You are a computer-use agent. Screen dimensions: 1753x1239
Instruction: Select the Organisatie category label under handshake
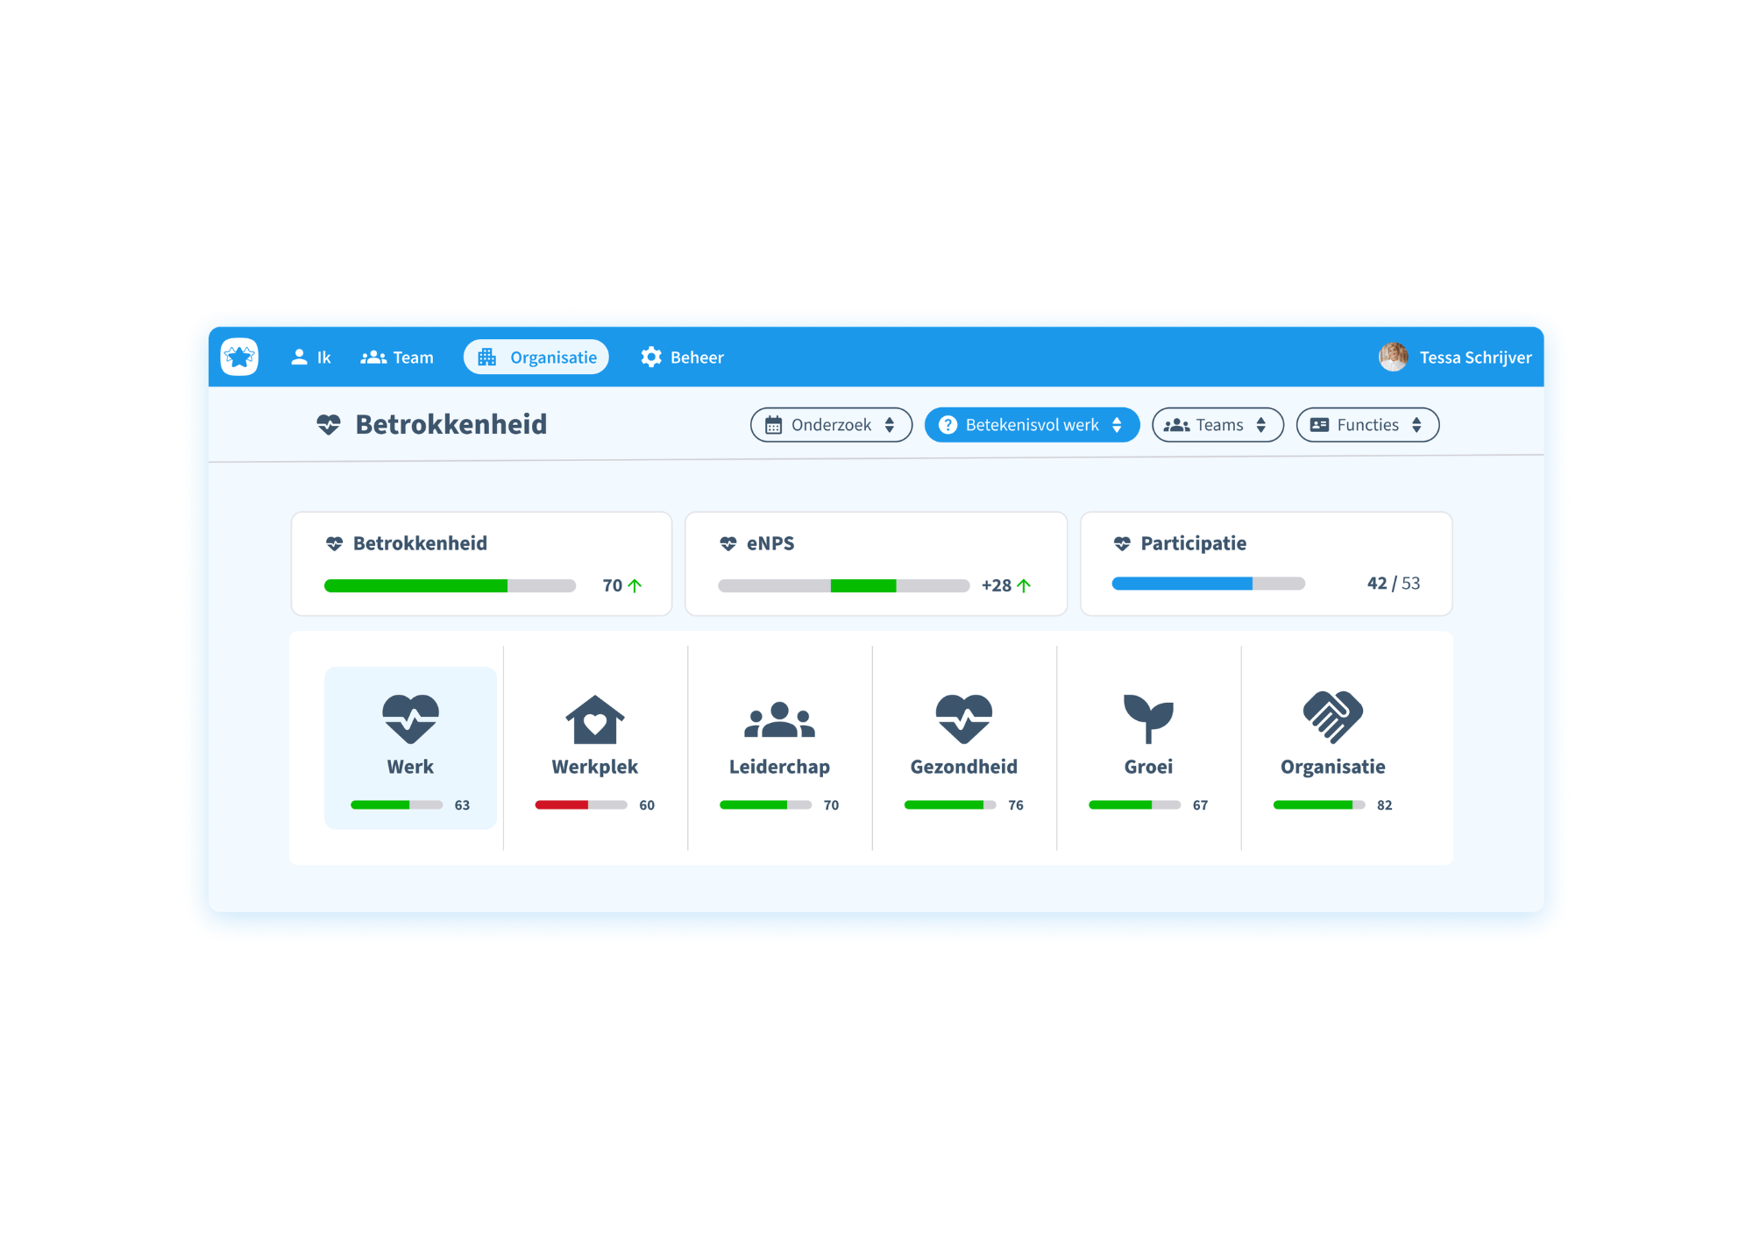coord(1333,767)
